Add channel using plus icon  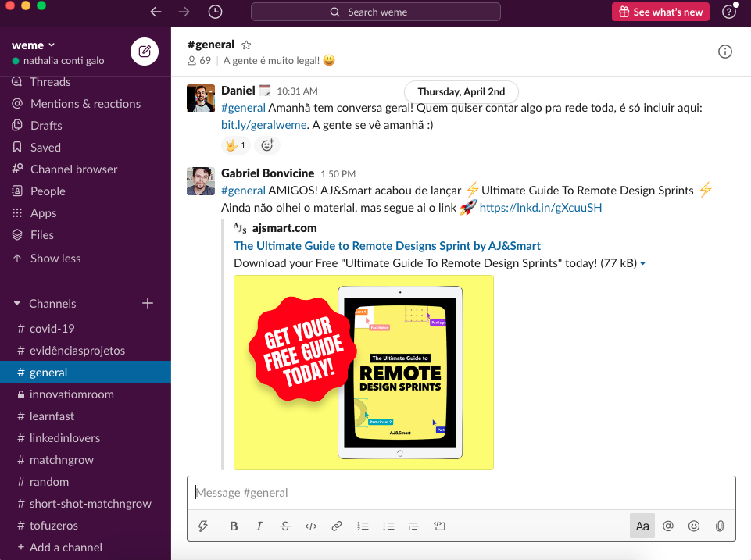tap(148, 303)
